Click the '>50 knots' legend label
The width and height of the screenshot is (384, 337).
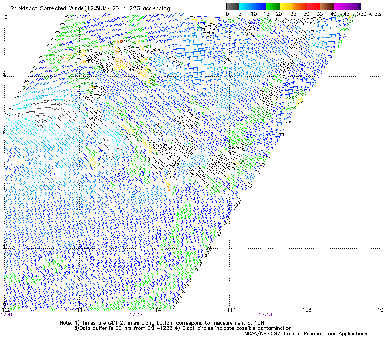(369, 14)
